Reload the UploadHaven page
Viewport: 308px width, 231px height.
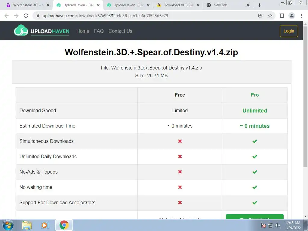coord(26,16)
